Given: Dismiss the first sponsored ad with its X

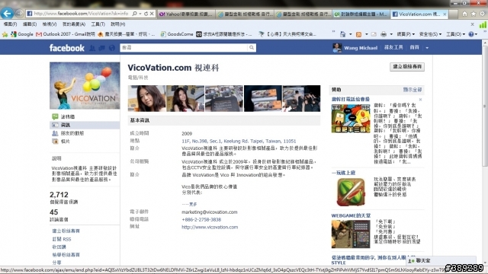Looking at the screenshot, I should 420,100.
